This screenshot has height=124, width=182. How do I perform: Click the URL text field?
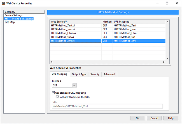pos(107,106)
